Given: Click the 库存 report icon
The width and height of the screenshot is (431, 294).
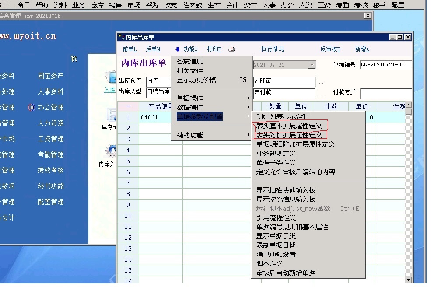Looking at the screenshot, I should (110, 115).
